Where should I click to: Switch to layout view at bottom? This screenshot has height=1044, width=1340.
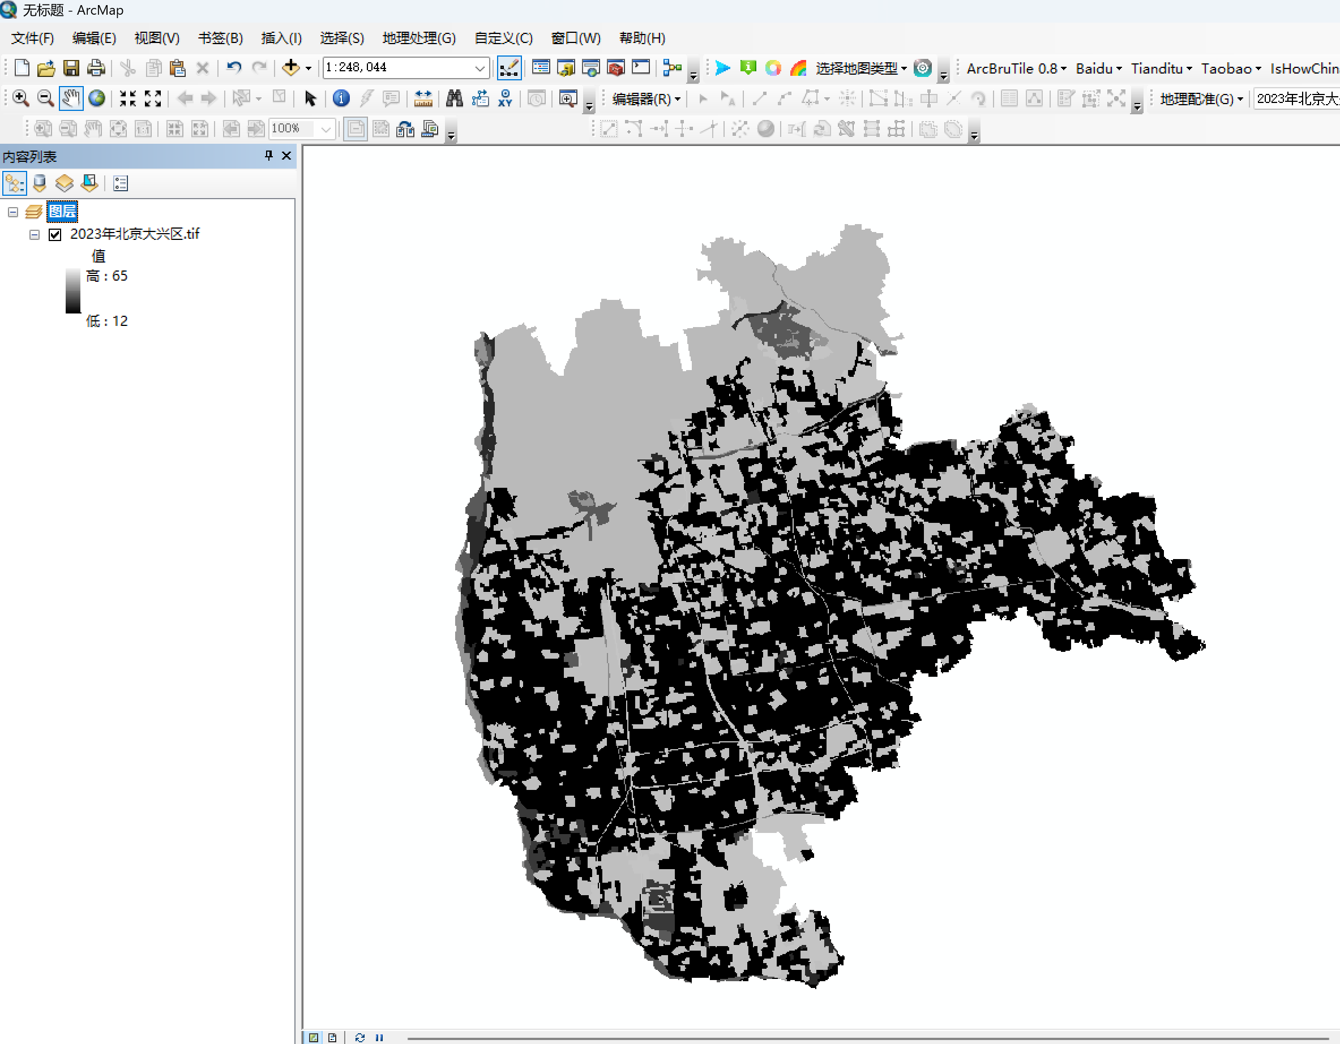coord(332,1037)
